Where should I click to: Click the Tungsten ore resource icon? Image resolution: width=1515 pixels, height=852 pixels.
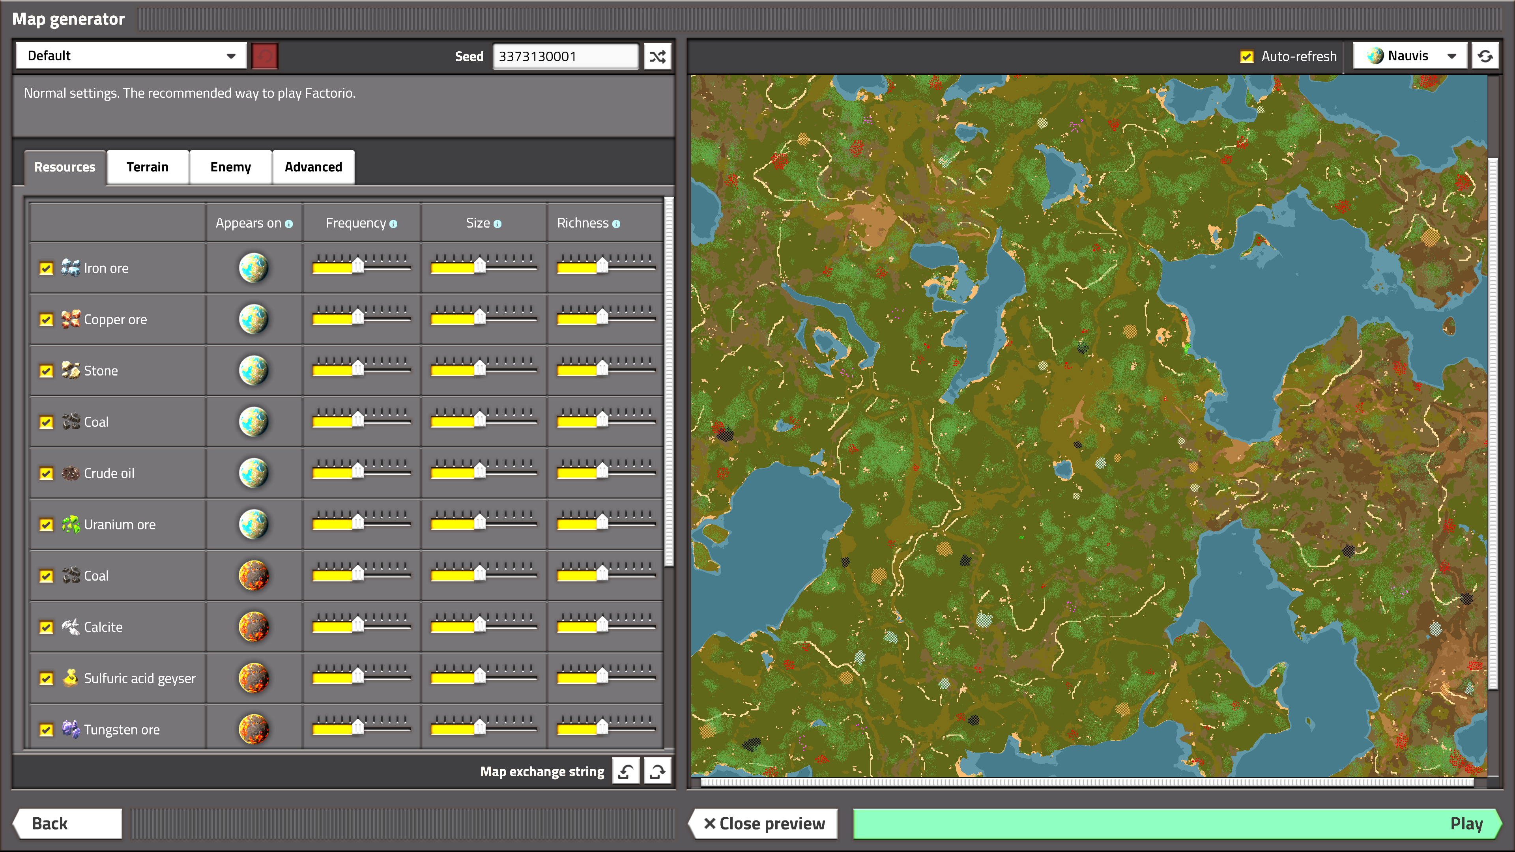71,729
